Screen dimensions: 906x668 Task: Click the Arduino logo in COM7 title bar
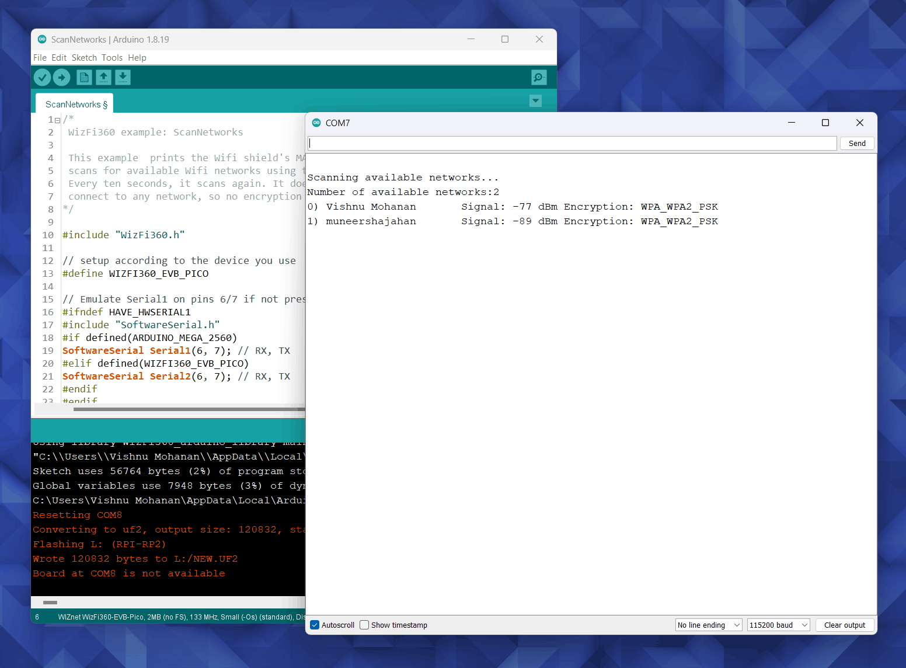point(316,123)
